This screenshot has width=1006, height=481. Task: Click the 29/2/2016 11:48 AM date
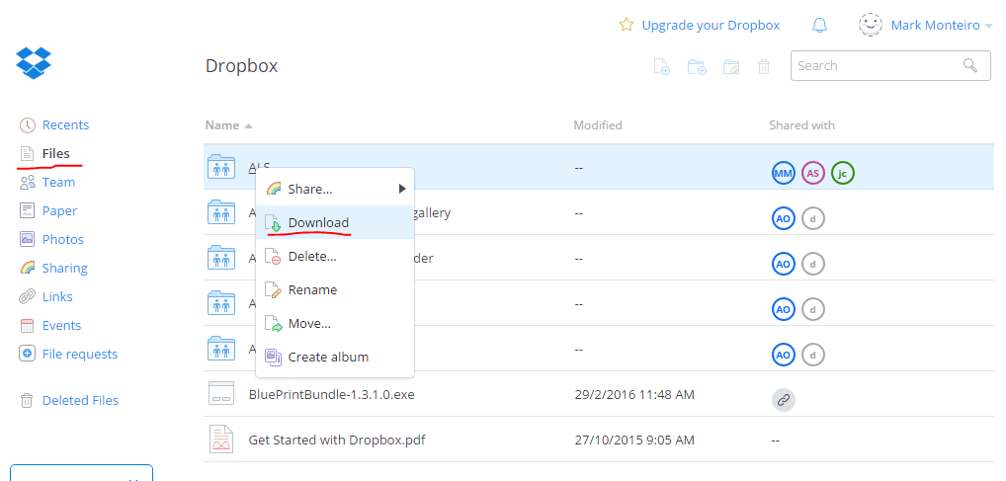634,394
